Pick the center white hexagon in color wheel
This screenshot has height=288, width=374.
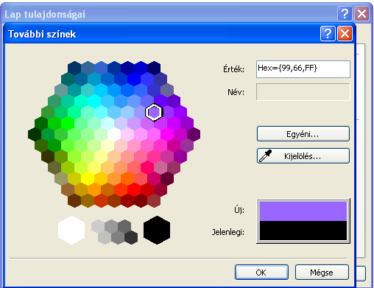(x=114, y=134)
